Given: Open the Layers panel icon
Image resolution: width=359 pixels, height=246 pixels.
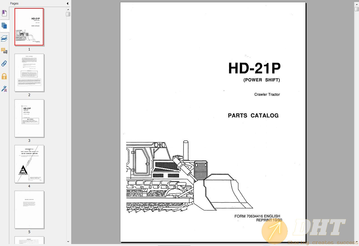Looking at the screenshot, I should (4, 38).
